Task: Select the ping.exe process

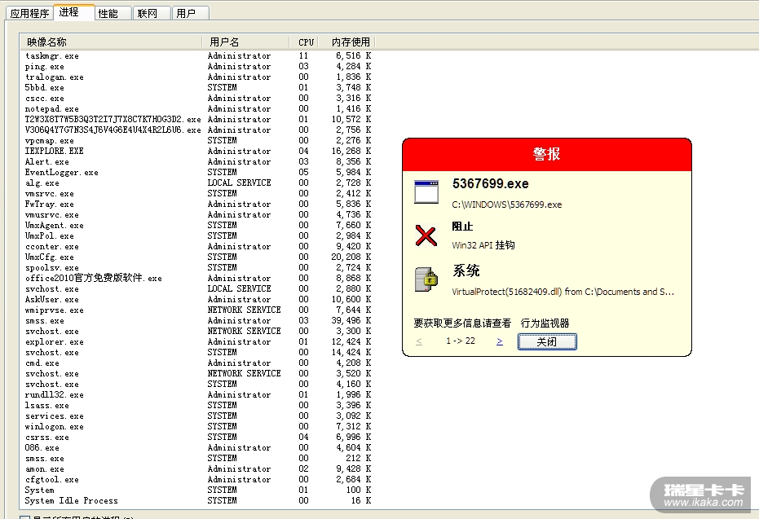Action: [x=197, y=66]
